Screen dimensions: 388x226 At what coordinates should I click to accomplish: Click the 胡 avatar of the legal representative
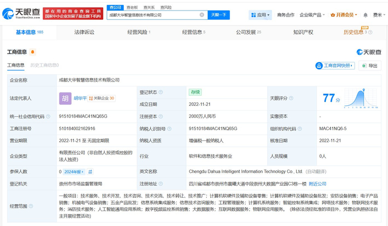click(x=65, y=98)
